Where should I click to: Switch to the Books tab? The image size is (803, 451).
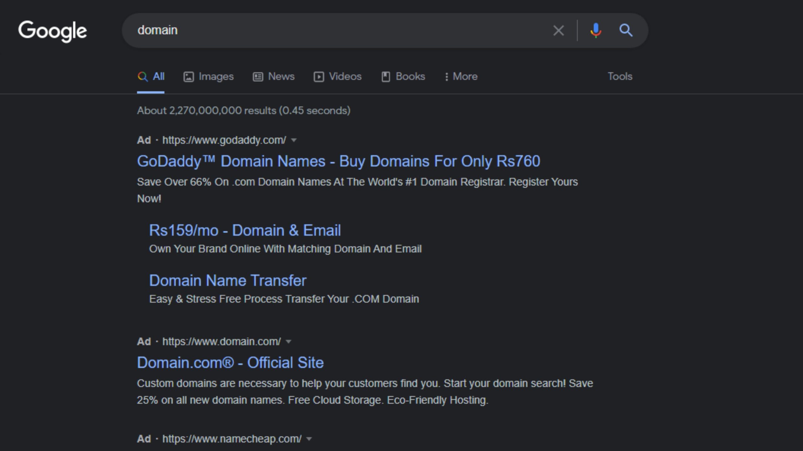pos(403,76)
